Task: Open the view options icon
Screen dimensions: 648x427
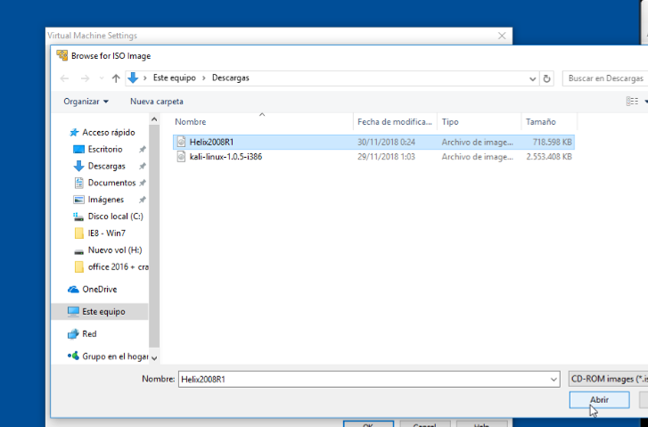Action: [x=631, y=102]
